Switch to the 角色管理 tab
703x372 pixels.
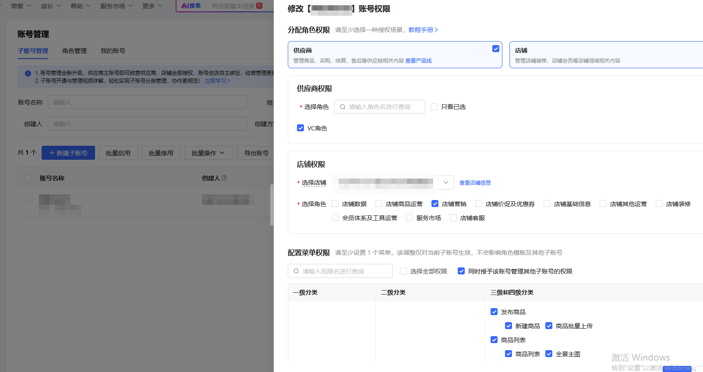point(74,51)
